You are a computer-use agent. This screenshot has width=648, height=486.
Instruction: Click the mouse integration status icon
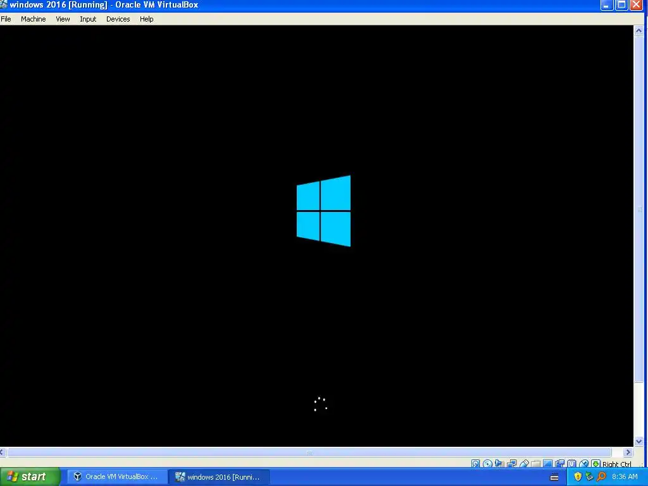click(583, 464)
